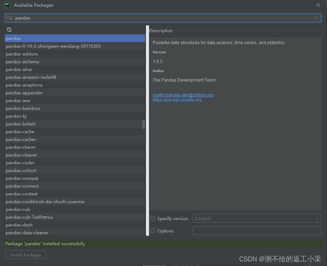Select pandas-data-cleaner in the list
The height and width of the screenshot is (266, 327).
75,232
